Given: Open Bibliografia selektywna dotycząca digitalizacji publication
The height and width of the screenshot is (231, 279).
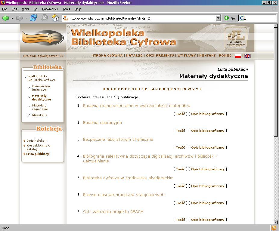Looking at the screenshot, I should point(150,159).
